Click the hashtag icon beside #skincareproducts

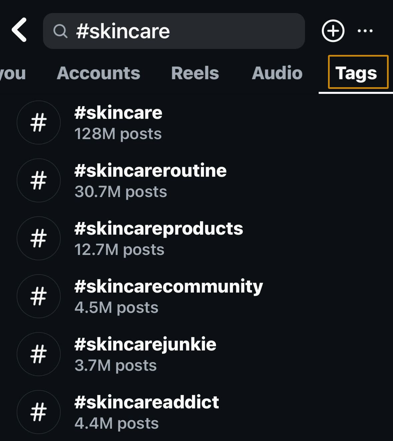click(x=39, y=238)
